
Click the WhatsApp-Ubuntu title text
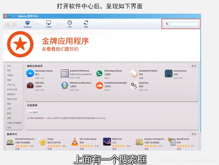113,71
